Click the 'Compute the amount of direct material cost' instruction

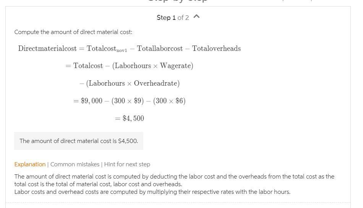[x=73, y=32]
